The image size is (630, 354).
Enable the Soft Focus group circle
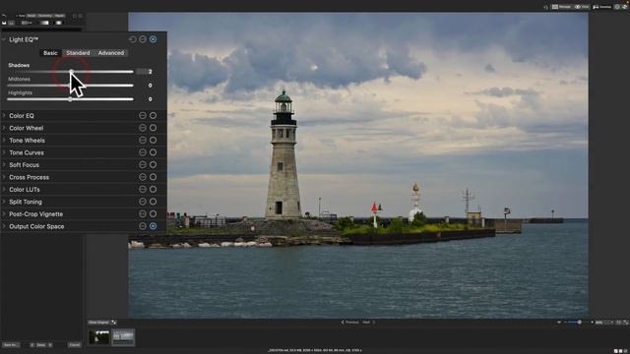(154, 165)
